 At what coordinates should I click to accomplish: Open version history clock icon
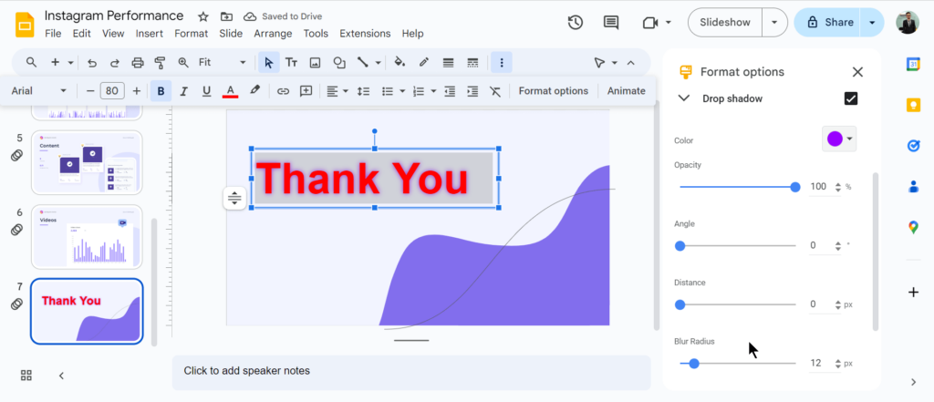[x=575, y=23]
